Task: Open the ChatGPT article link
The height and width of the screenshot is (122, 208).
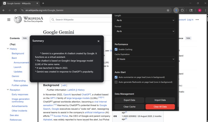Action: click(x=86, y=95)
